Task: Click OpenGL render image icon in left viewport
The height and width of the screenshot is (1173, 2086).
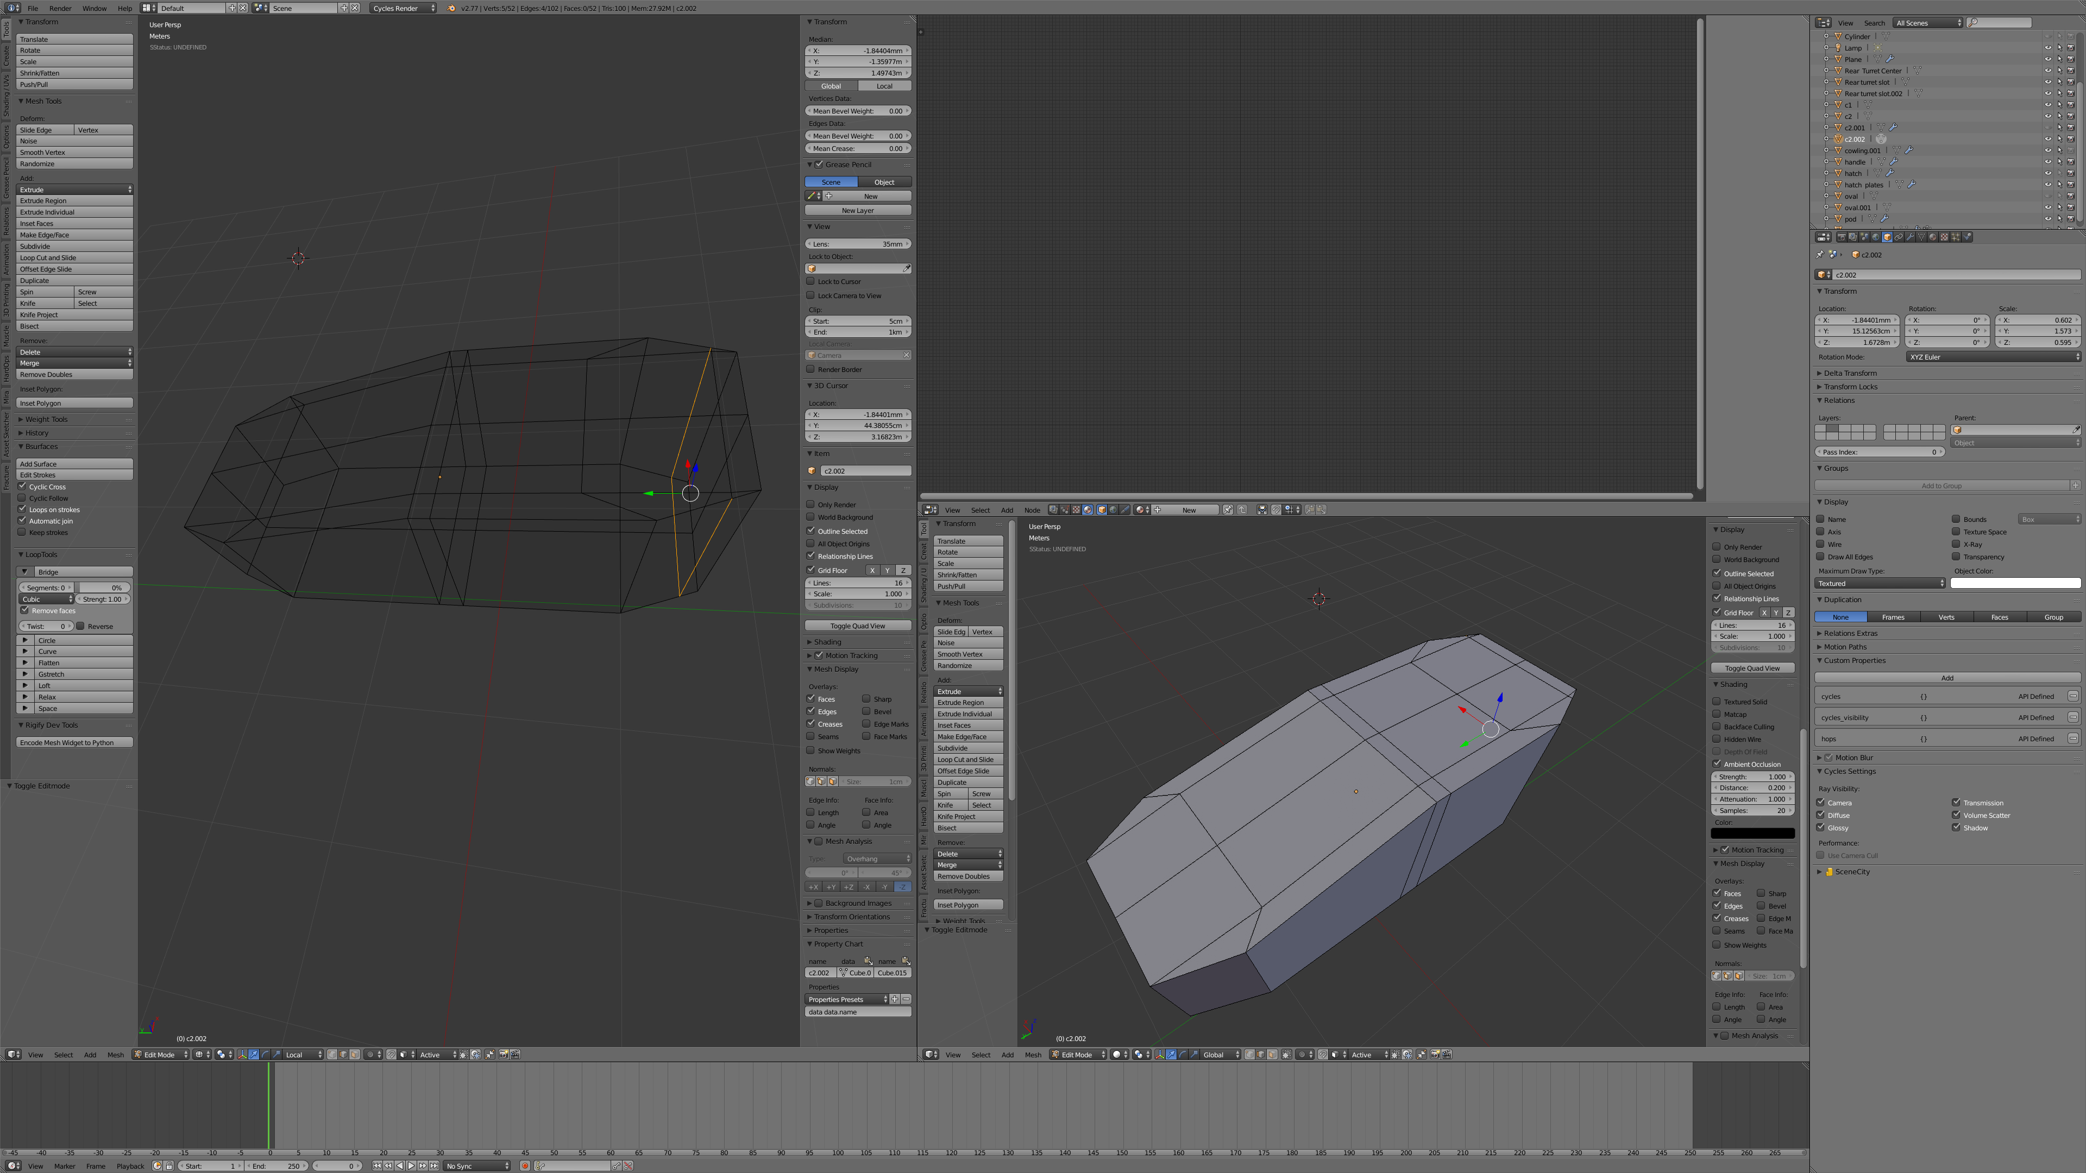Action: coord(504,1055)
